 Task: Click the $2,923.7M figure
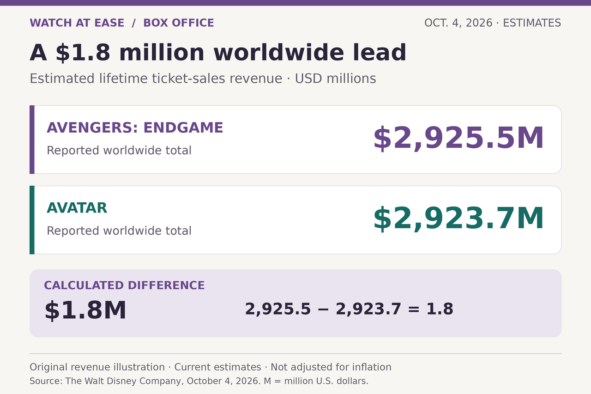point(458,219)
